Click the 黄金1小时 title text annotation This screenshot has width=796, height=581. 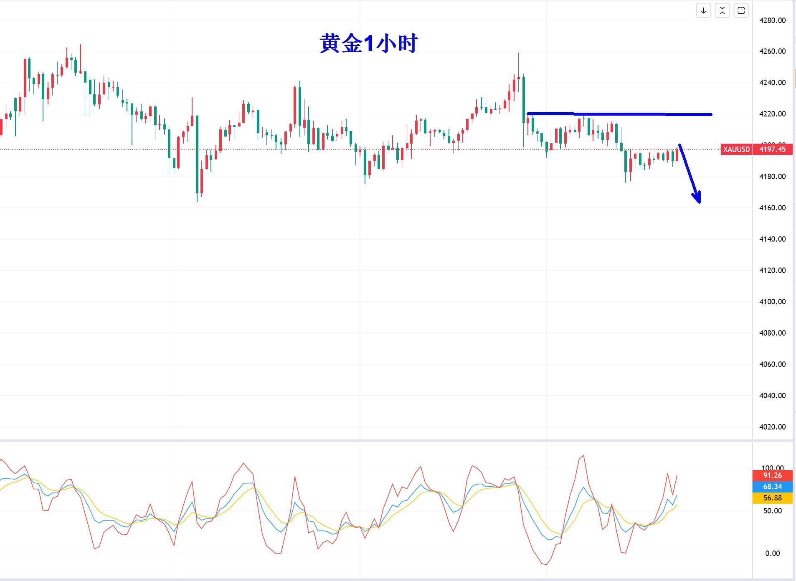point(368,43)
